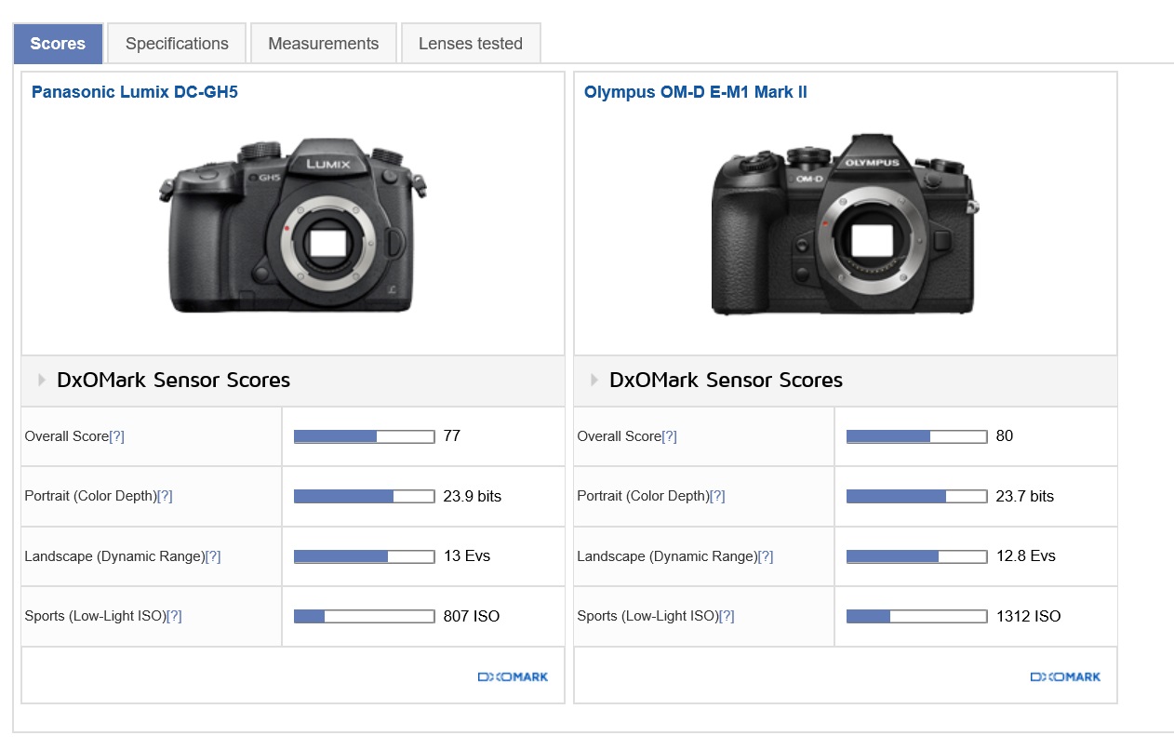Screen dimensions: 1174x749
Task: Select the Olympus overall value 80
Action: [1005, 436]
